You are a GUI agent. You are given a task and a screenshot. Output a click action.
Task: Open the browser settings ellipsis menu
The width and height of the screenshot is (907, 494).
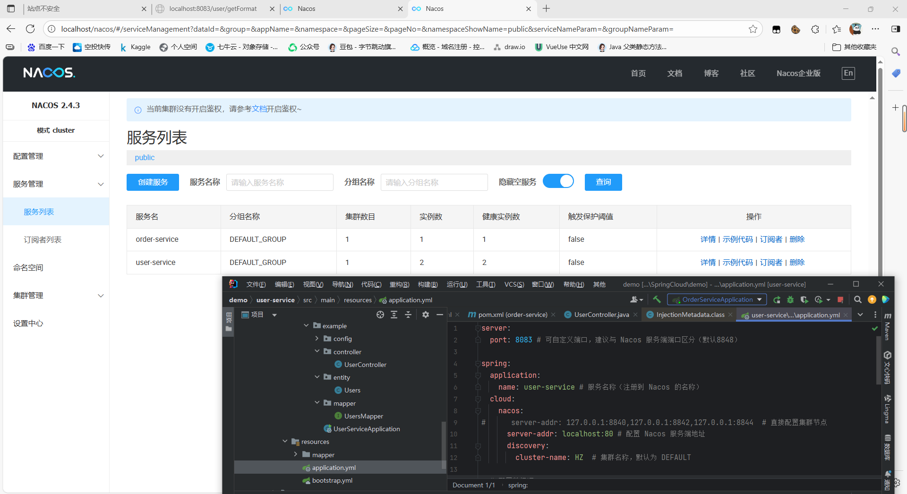875,29
